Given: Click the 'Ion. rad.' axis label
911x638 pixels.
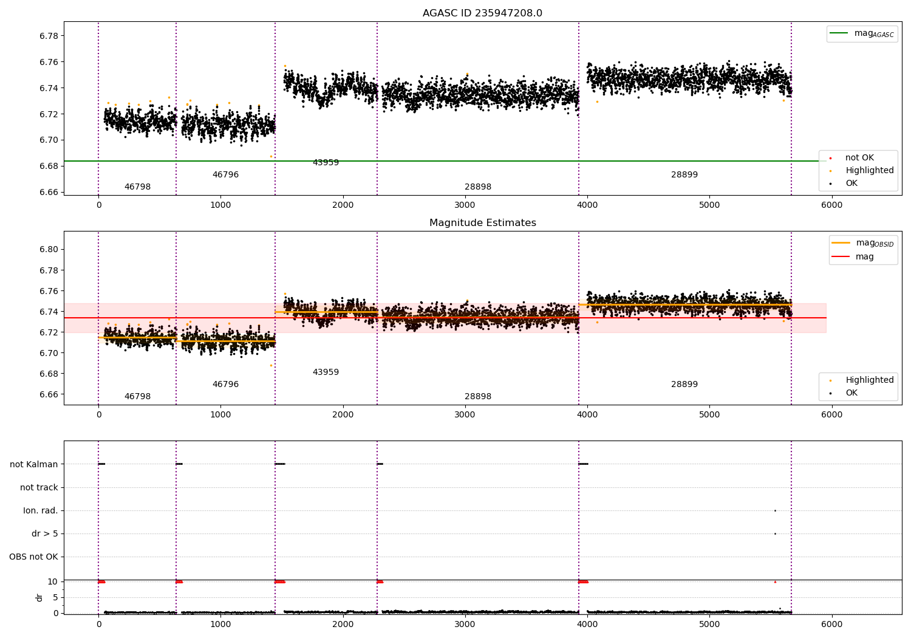Looking at the screenshot, I should 41,510.
